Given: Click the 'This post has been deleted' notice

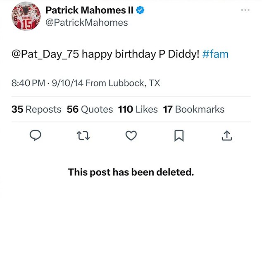Looking at the screenshot, I should tap(131, 172).
